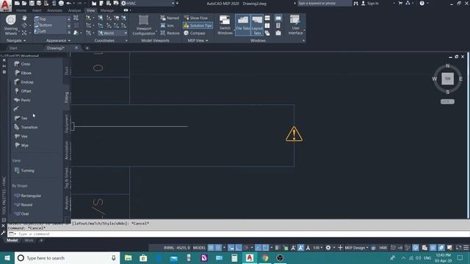Open the Windows Start menu
The image size is (470, 264).
[x=7, y=257]
